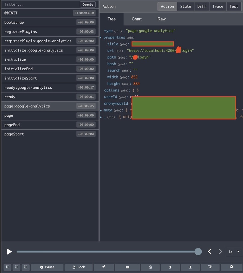Open the 1x playback speed dropdown
The image size is (243, 273).
click(x=233, y=252)
